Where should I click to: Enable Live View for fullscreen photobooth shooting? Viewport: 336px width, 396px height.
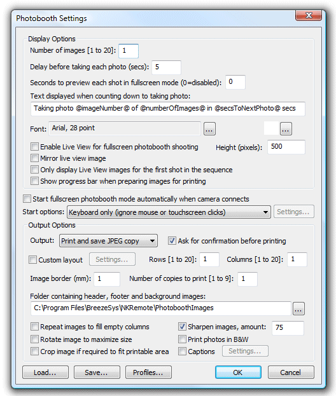click(x=34, y=147)
